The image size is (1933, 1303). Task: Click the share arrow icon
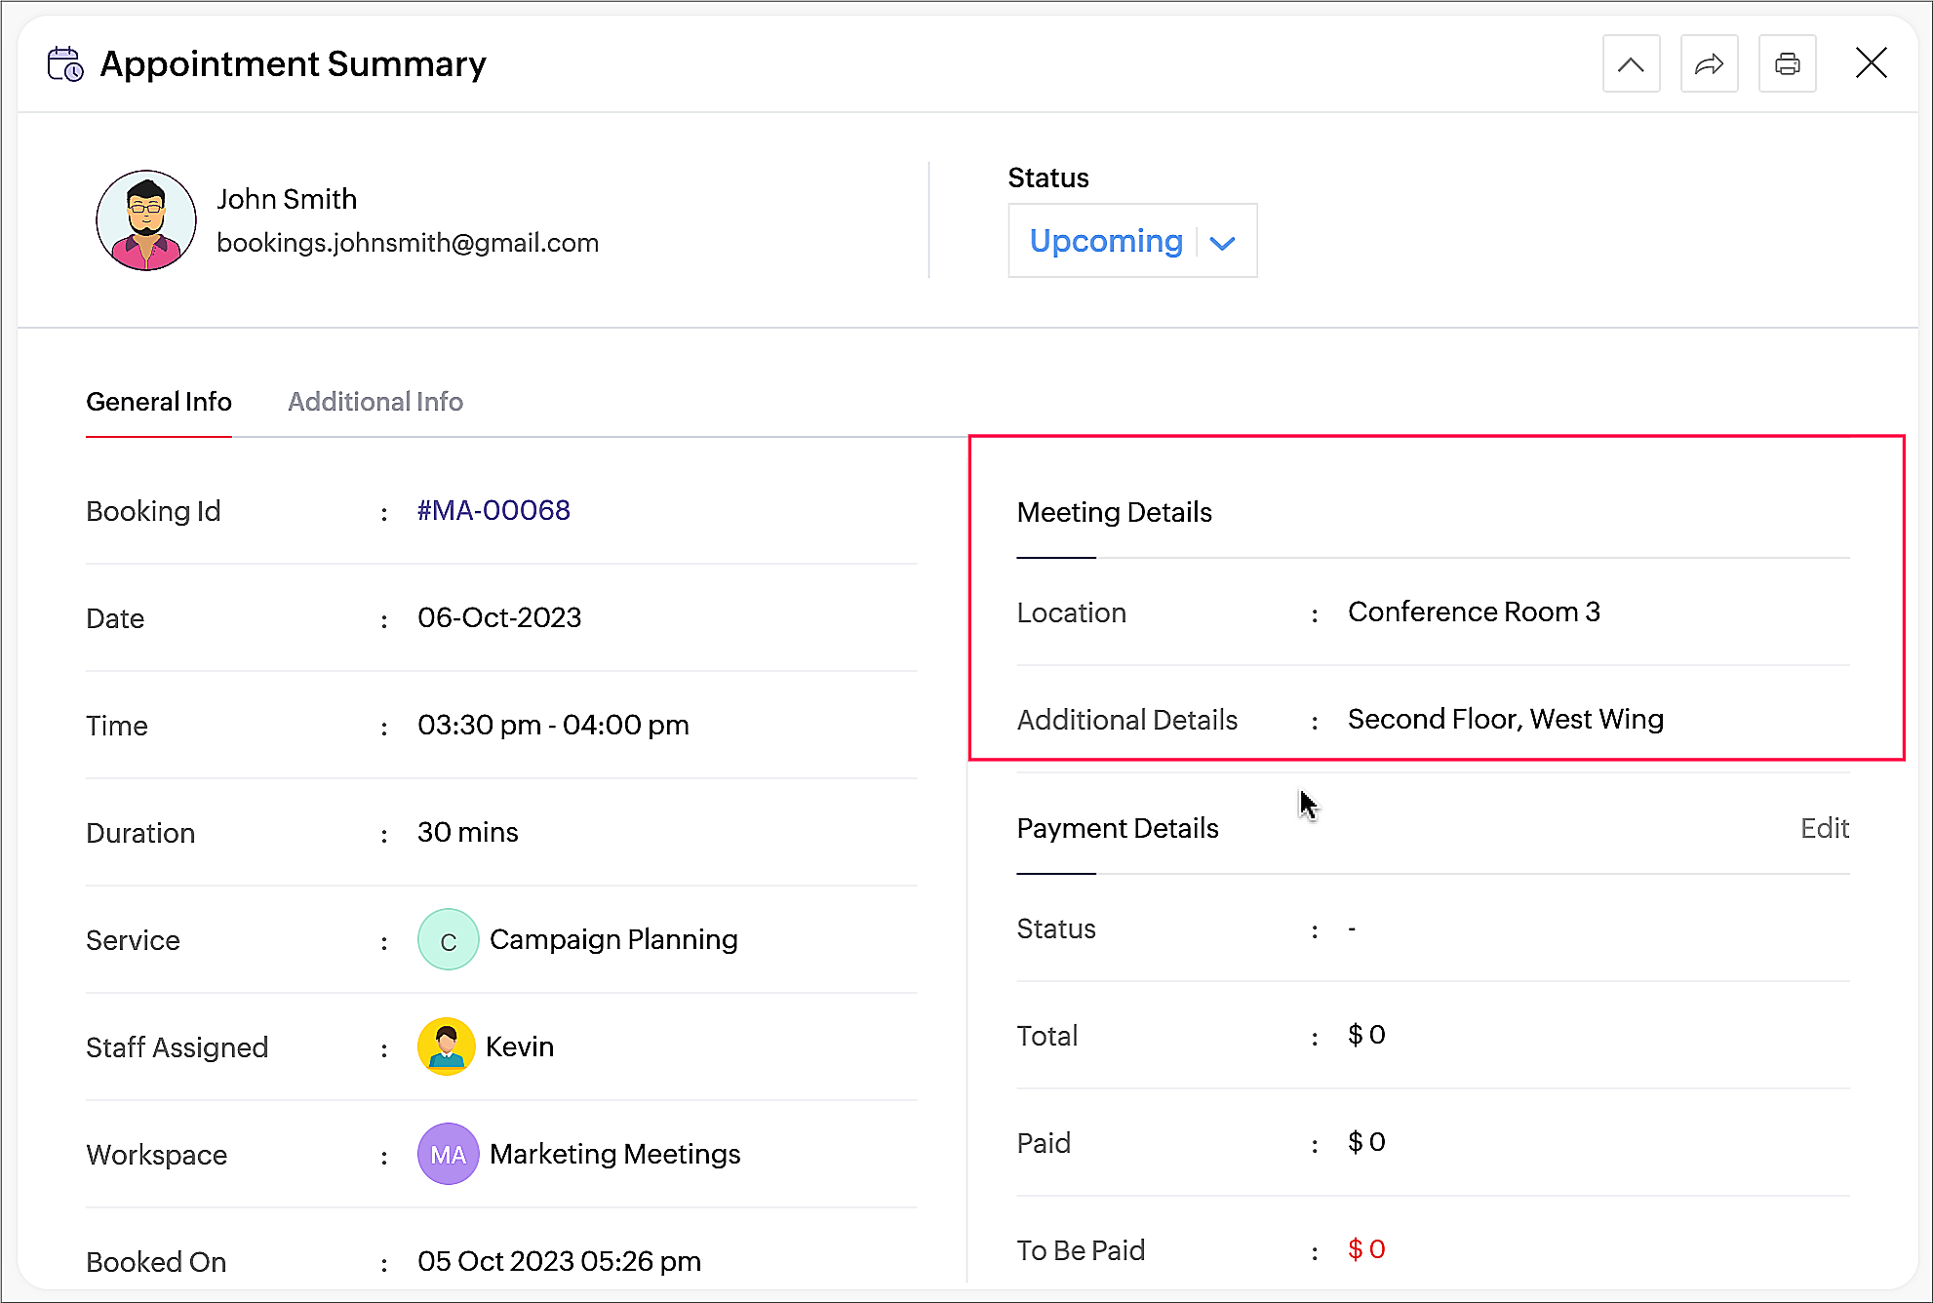pyautogui.click(x=1709, y=64)
